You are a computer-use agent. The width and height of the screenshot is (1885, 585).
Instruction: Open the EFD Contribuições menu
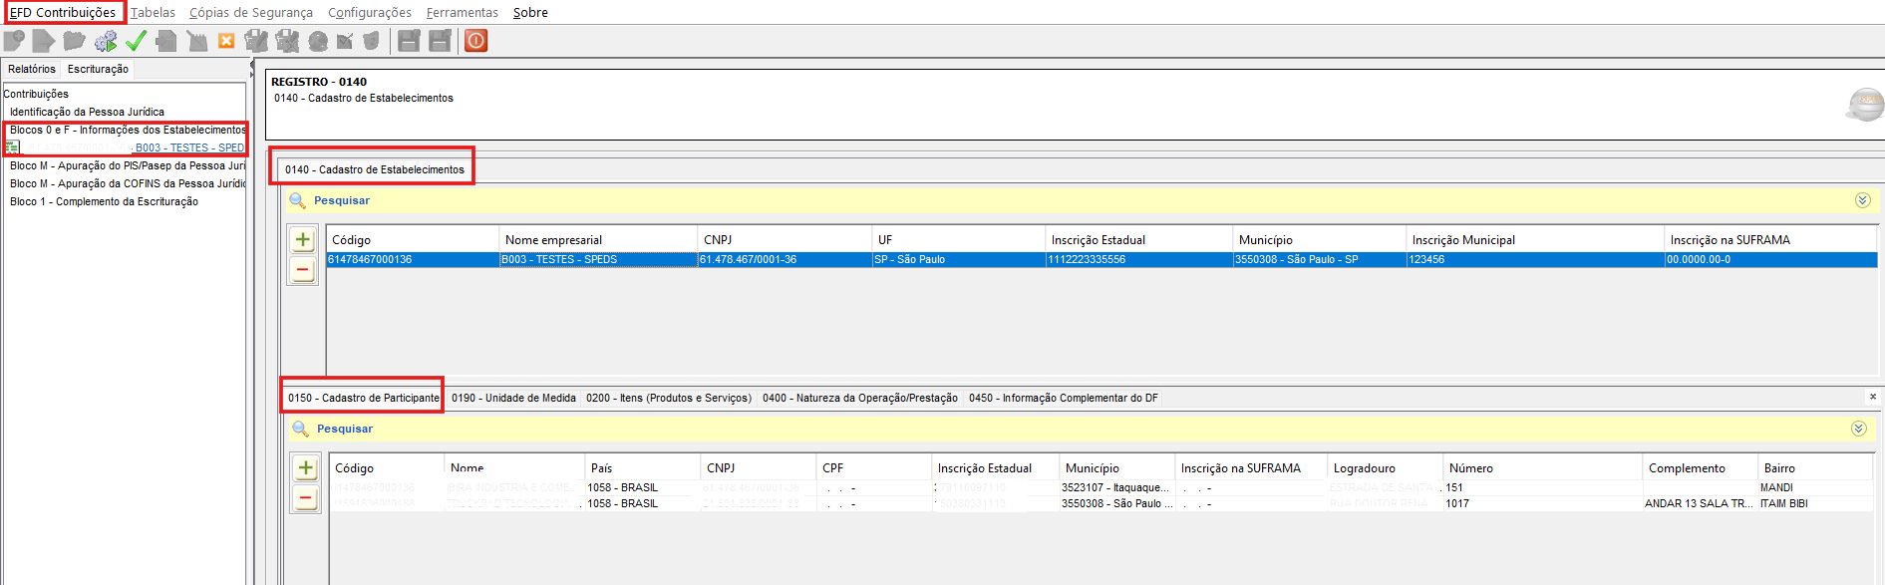click(63, 12)
